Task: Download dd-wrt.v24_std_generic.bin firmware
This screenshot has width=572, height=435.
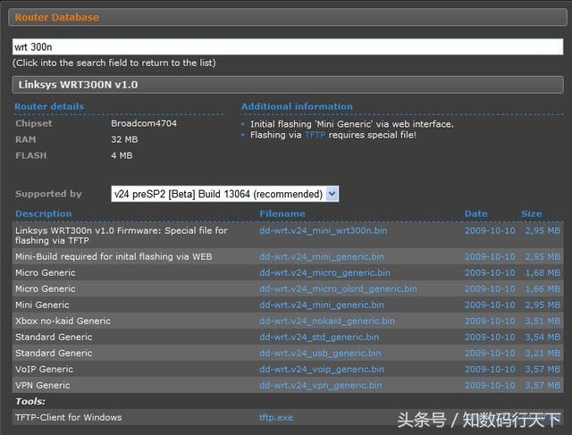Action: click(x=319, y=337)
